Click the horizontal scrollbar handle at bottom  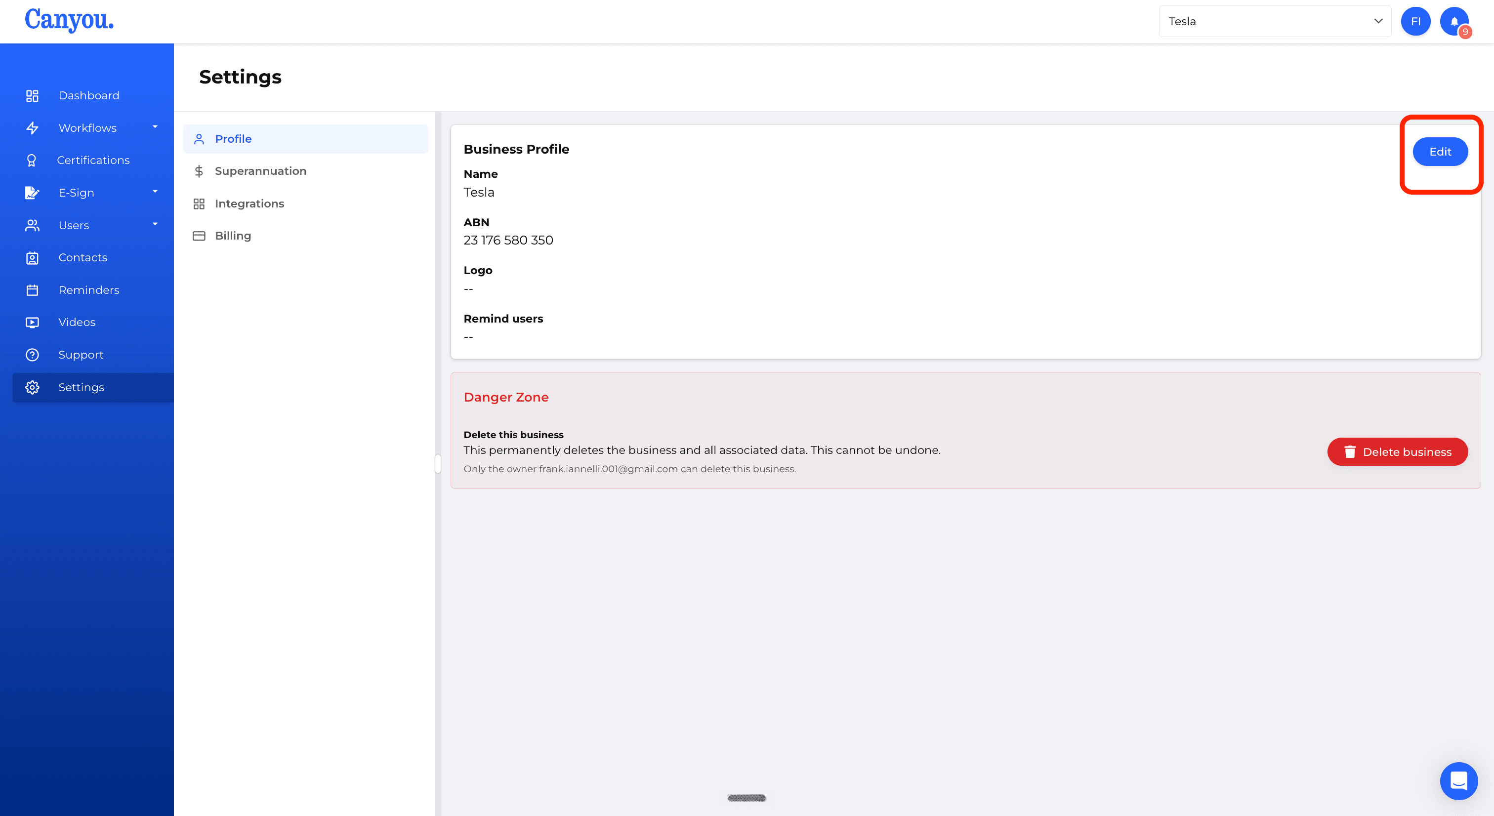(x=747, y=799)
